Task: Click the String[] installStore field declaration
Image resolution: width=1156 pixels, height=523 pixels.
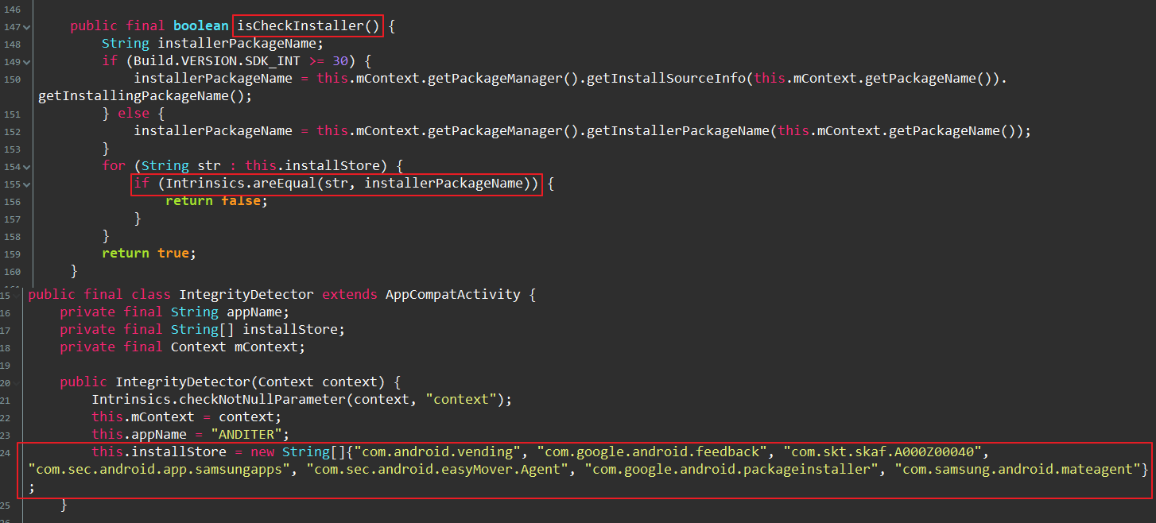Action: (x=203, y=329)
